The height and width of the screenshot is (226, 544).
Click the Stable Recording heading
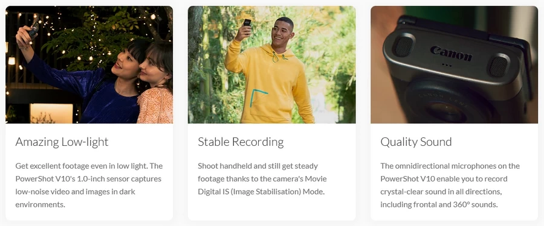coord(241,142)
